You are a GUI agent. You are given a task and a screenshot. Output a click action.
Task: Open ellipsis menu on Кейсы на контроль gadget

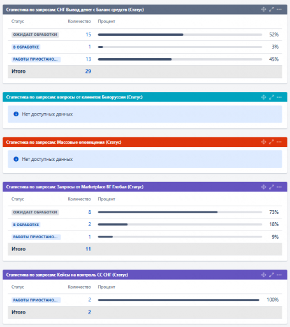tap(279, 275)
